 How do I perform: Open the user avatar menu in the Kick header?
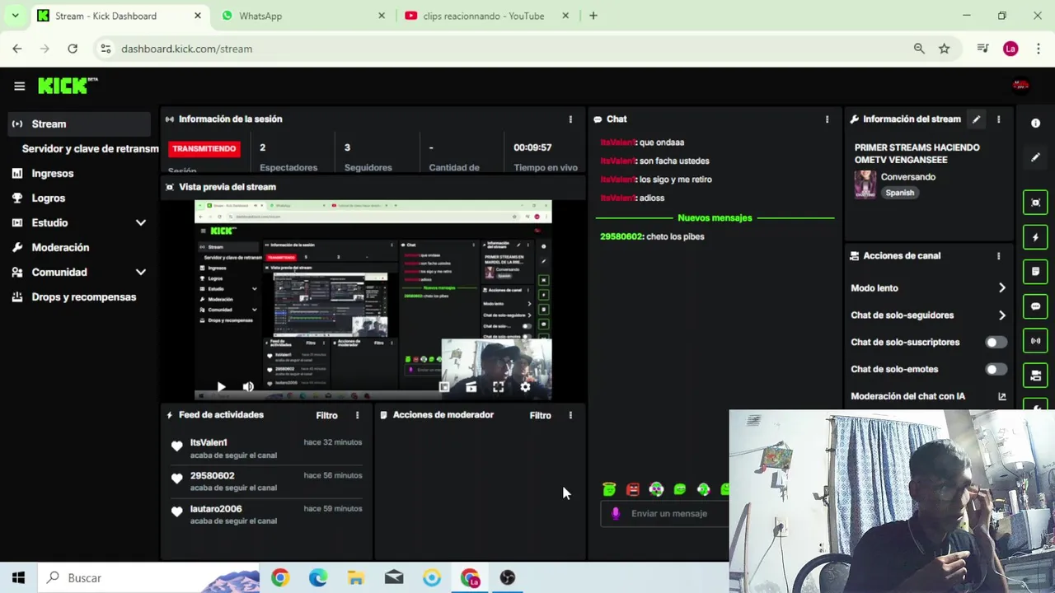click(1020, 86)
